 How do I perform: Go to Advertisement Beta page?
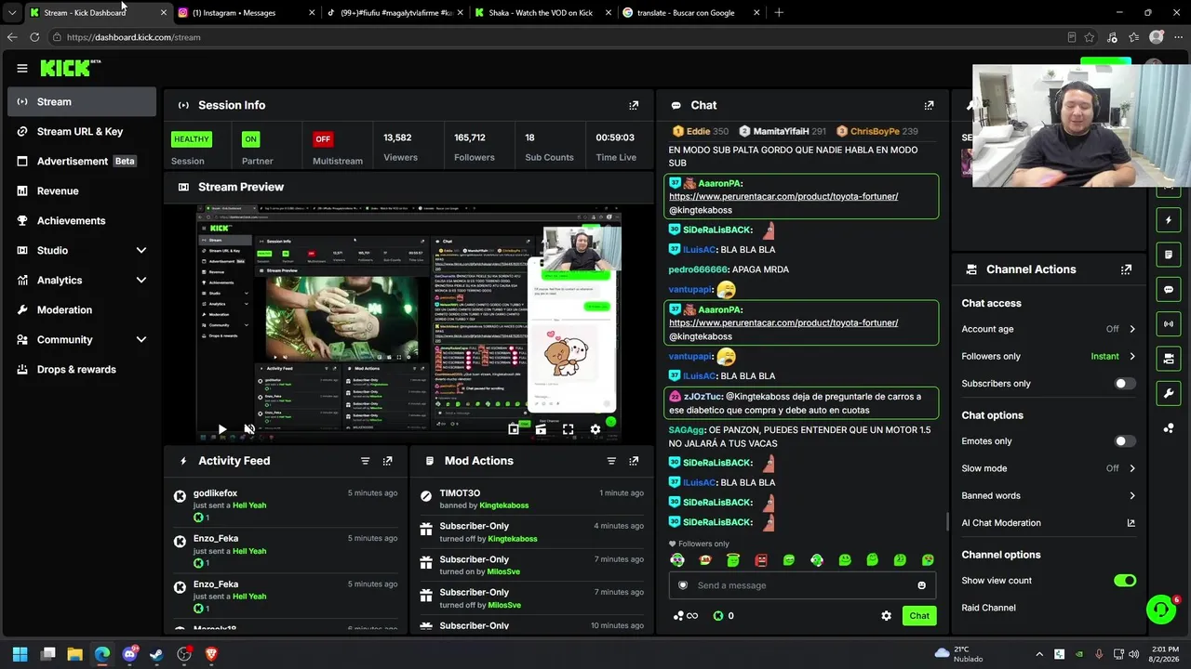pos(82,162)
